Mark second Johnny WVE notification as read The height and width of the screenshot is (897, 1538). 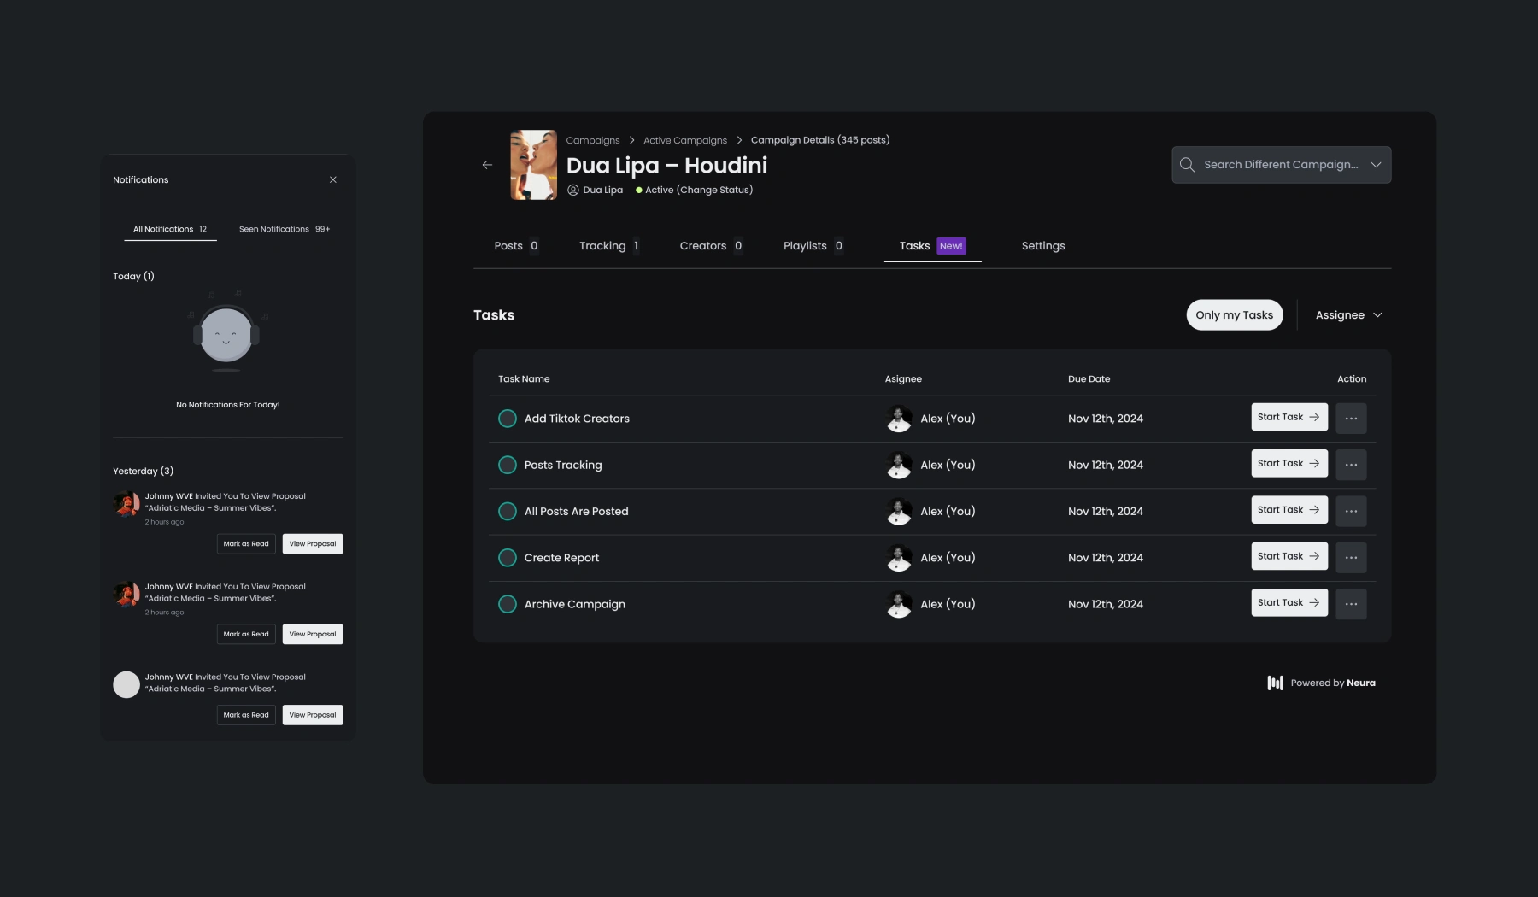246,635
